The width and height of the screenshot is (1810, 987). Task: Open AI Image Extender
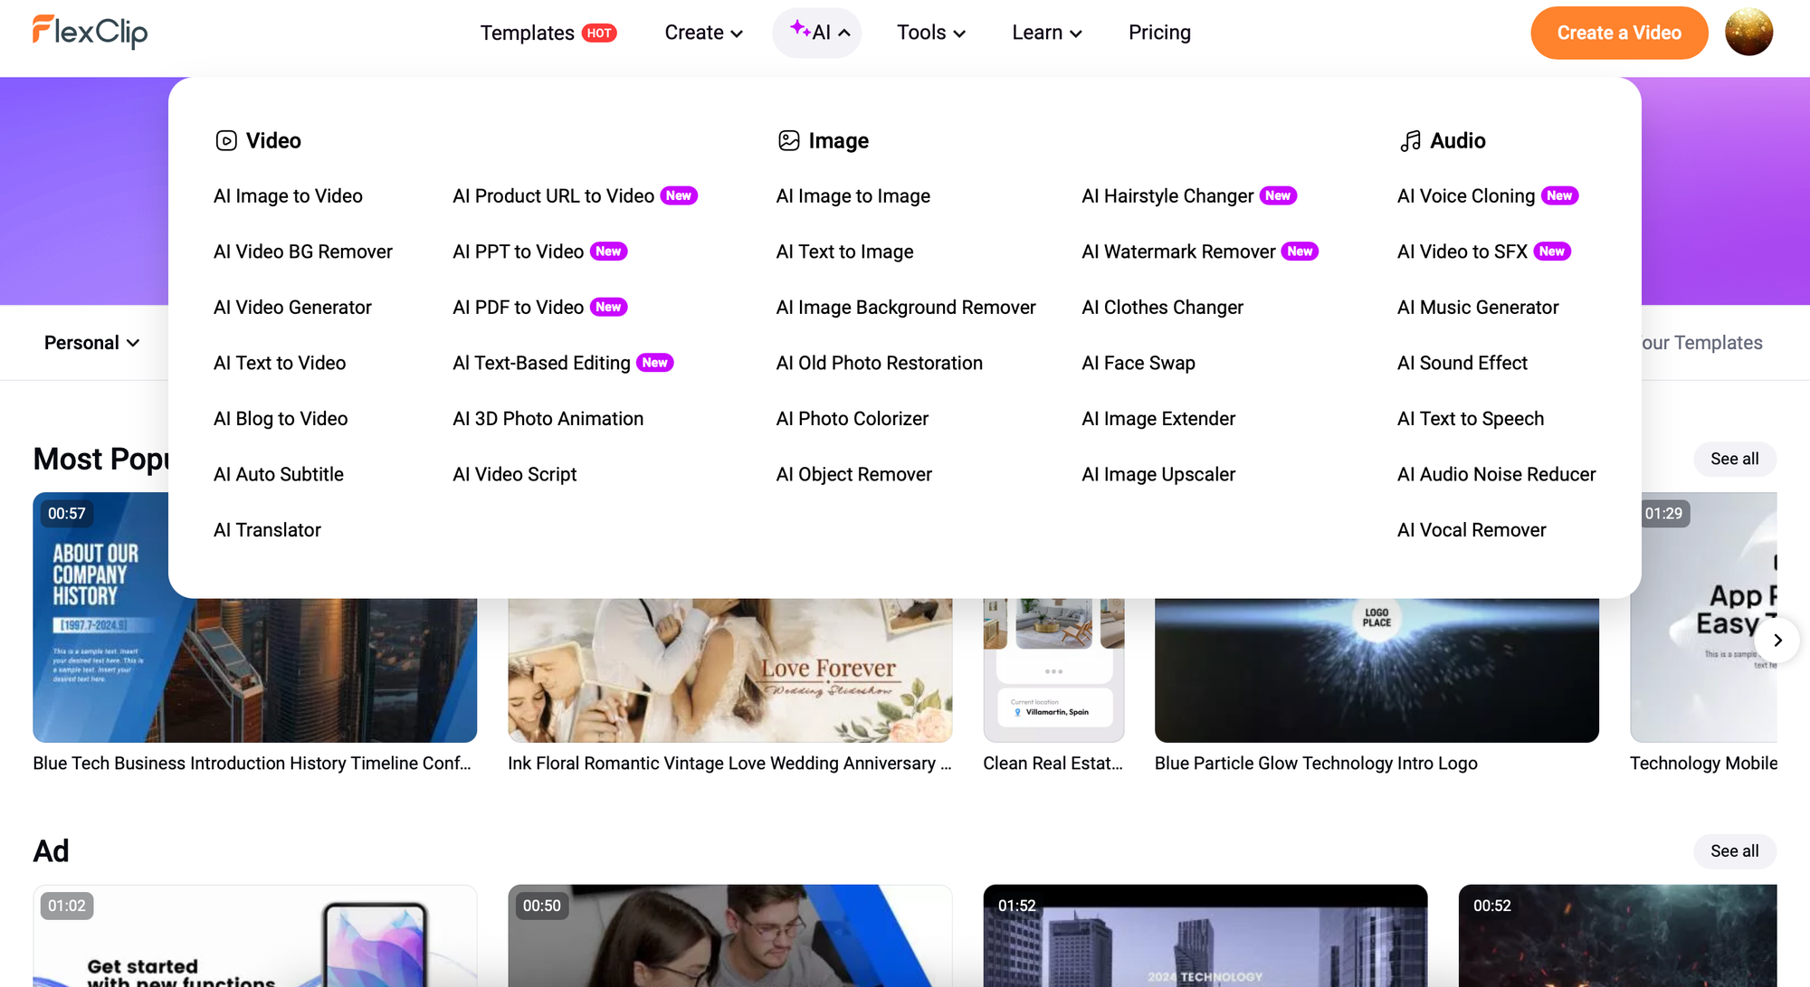click(1158, 419)
